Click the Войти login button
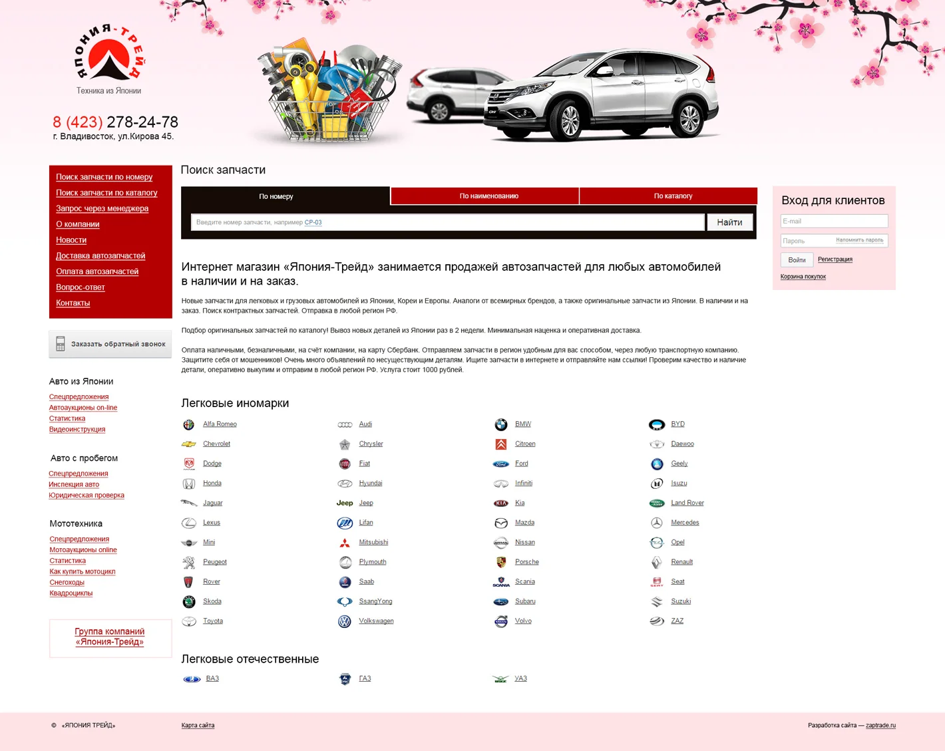945x751 pixels. (797, 260)
